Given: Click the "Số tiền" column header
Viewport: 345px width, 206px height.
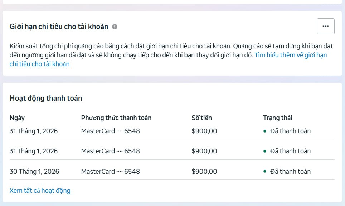Looking at the screenshot, I should pos(202,118).
